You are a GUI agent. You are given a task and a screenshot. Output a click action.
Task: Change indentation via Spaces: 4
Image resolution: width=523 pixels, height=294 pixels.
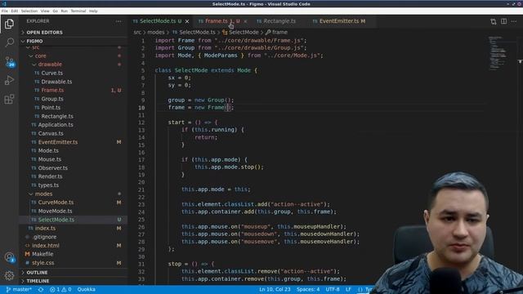coord(308,289)
